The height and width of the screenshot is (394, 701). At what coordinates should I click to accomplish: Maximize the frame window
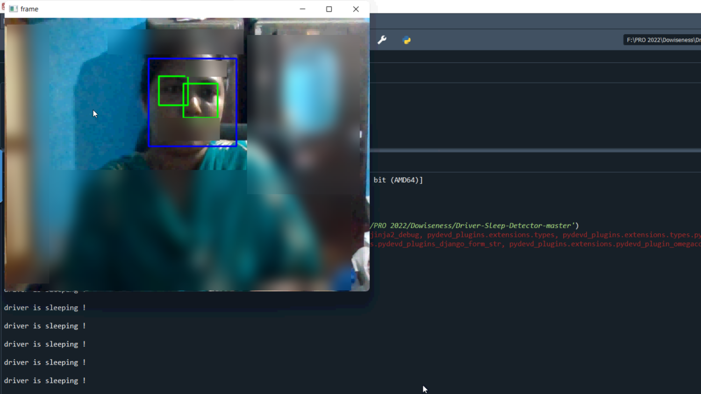coord(329,9)
